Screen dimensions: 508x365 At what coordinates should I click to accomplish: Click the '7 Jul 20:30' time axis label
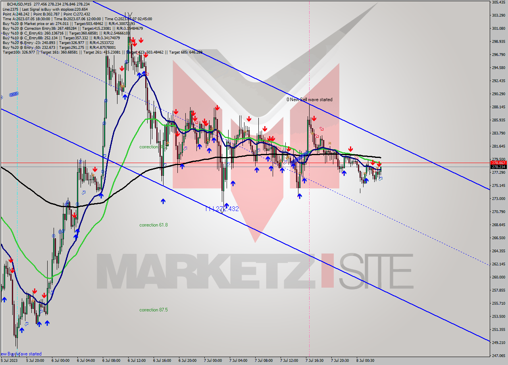(340, 361)
